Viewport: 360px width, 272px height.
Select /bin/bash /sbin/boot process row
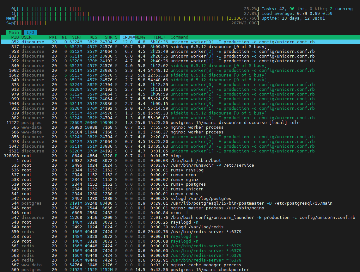180,161
